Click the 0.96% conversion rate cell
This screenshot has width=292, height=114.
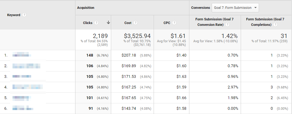215,77
